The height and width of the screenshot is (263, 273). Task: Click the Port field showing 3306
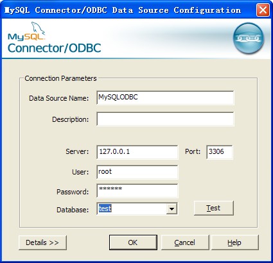tap(220, 152)
